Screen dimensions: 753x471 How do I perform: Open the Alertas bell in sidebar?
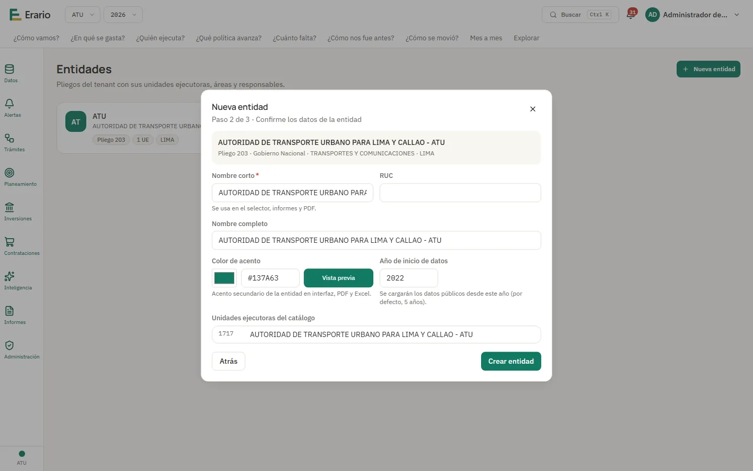[x=9, y=104]
